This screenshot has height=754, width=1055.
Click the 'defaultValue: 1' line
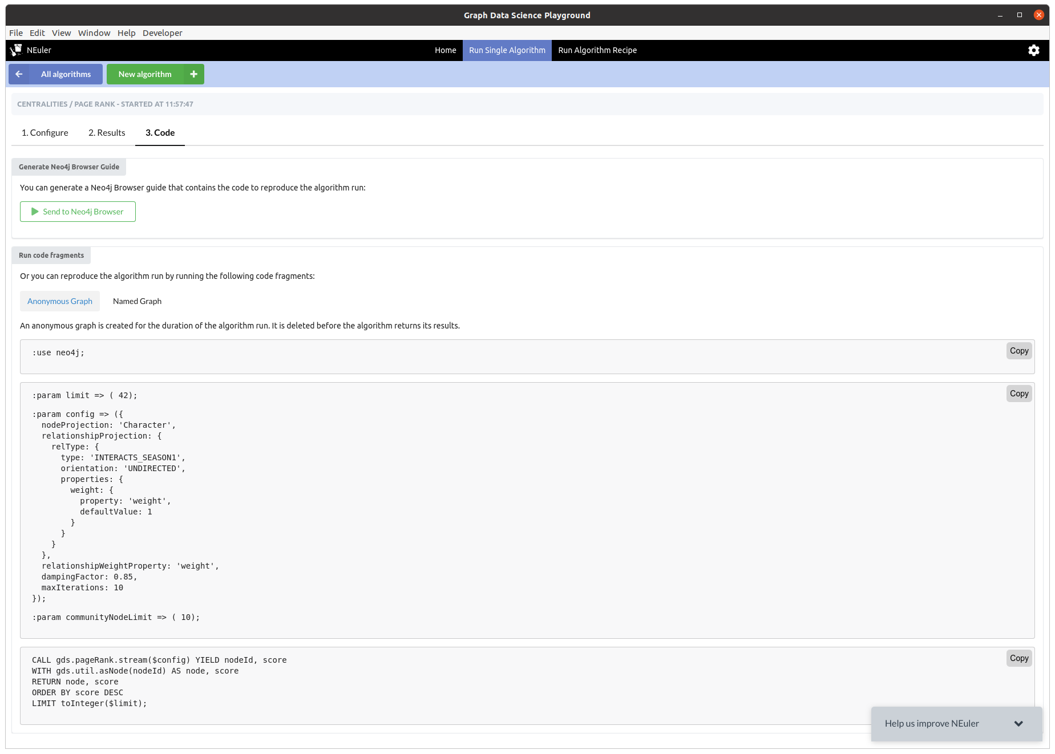point(116,512)
